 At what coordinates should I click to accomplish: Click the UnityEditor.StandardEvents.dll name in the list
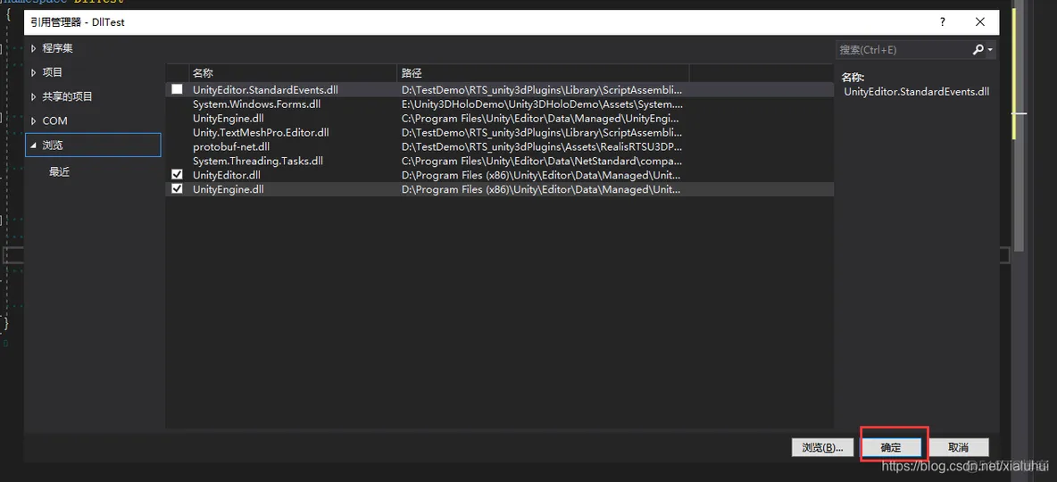point(266,89)
